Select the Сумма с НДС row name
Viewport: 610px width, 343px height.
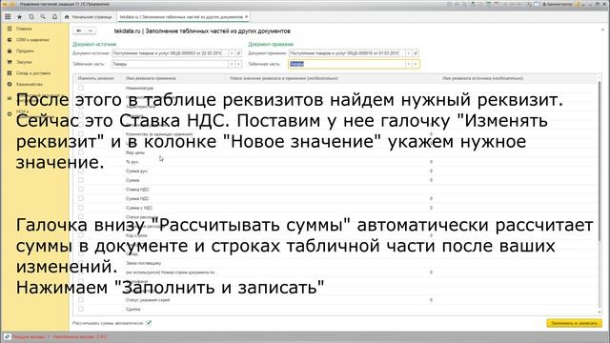[x=139, y=208]
